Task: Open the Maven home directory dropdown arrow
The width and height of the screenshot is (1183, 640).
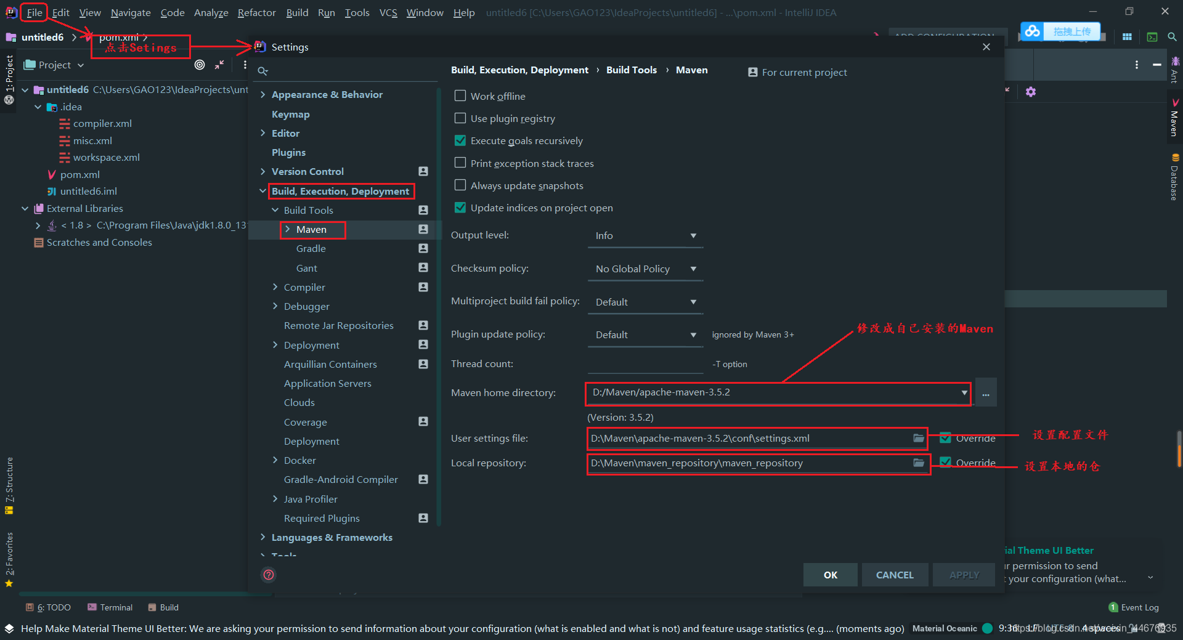Action: 964,392
